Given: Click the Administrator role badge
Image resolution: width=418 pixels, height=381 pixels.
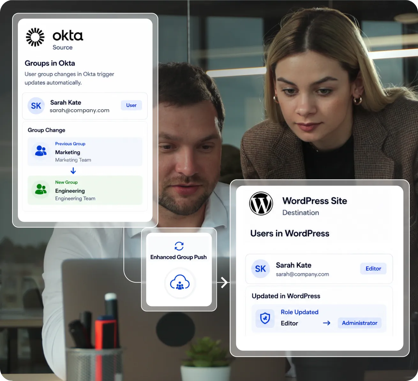Looking at the screenshot, I should click(360, 323).
